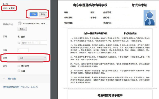Click the 考场号 label in preview
The image size is (159, 99).
pyautogui.click(x=94, y=18)
